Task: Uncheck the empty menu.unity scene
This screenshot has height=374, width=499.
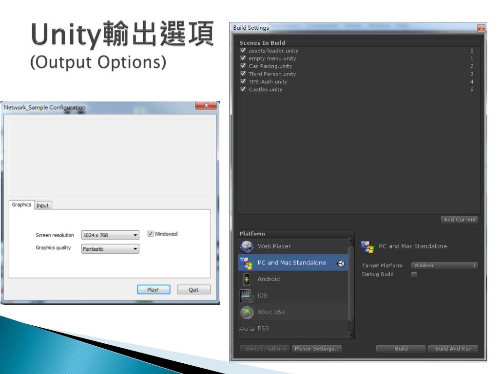Action: click(243, 58)
